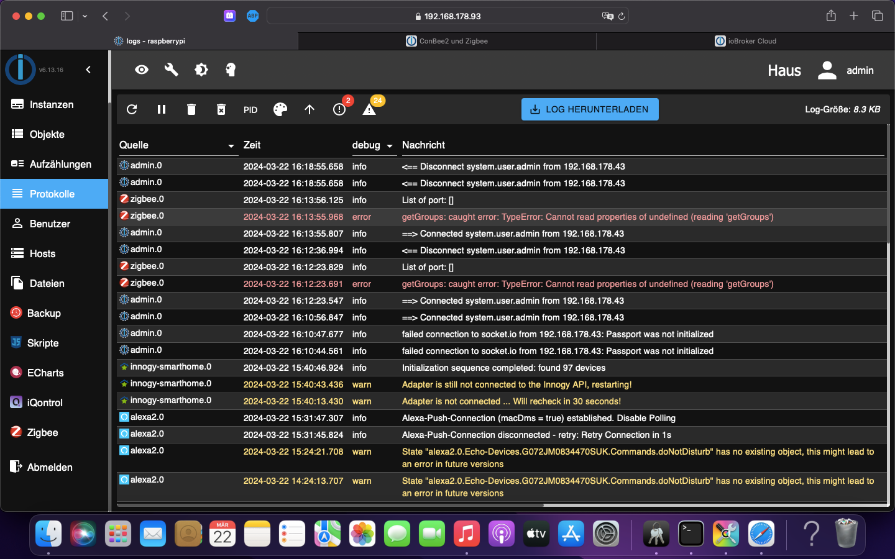Show the warnings triangle icon with badge 24

click(369, 109)
